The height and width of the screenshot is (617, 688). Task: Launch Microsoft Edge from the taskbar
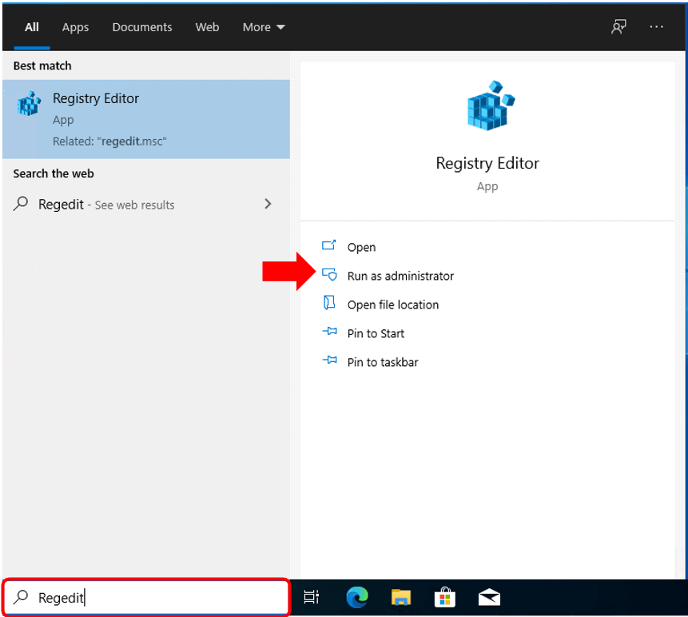pyautogui.click(x=356, y=597)
